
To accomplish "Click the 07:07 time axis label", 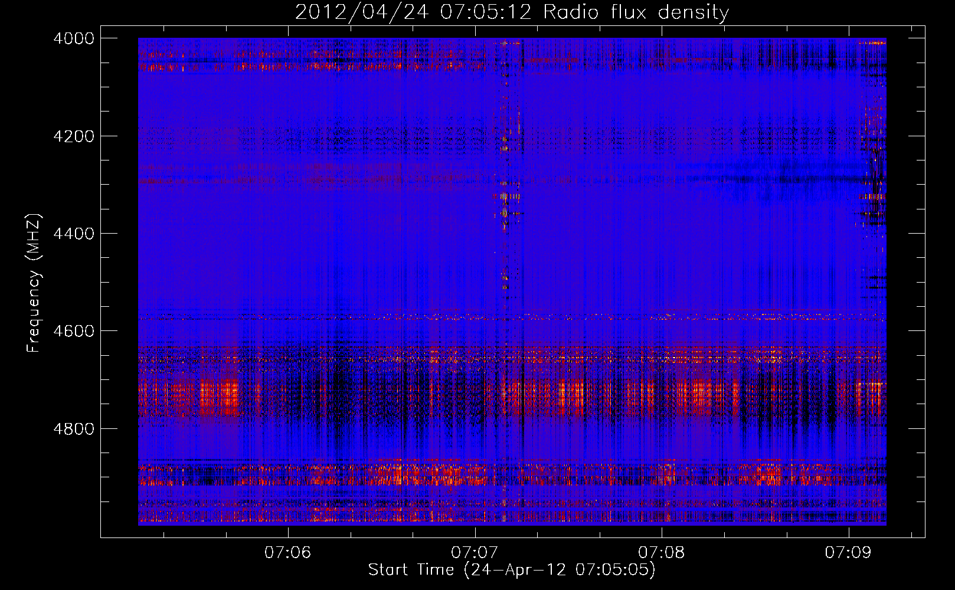I will click(x=475, y=553).
